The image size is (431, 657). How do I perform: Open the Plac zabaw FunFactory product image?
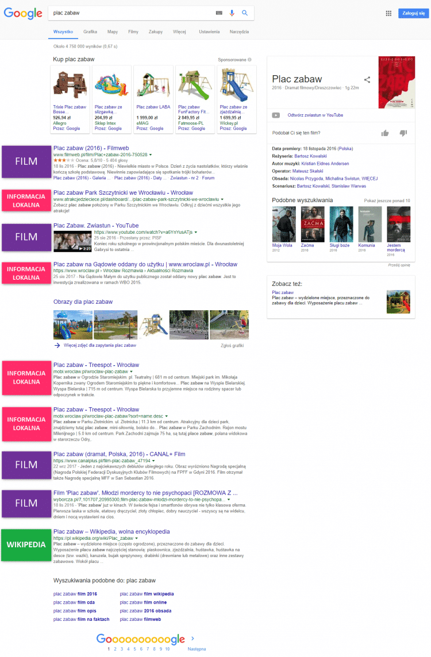(195, 85)
